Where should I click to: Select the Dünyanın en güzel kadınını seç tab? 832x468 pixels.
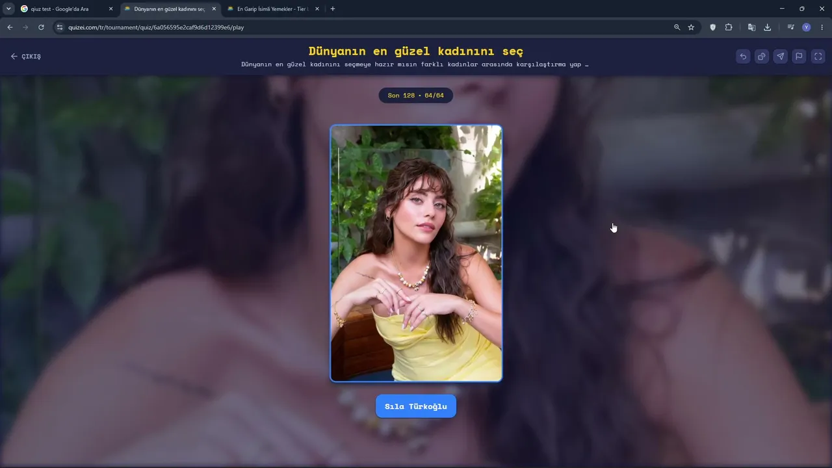(x=169, y=9)
